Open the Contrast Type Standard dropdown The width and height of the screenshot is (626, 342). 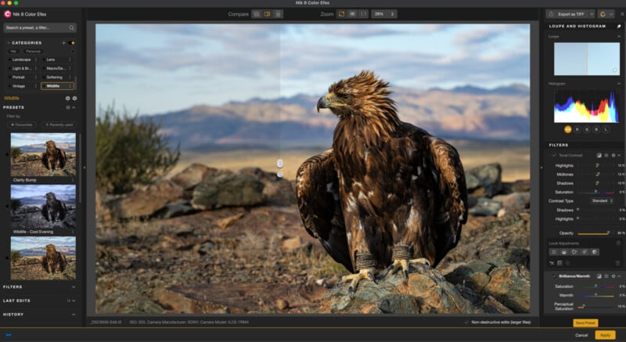[x=602, y=200]
